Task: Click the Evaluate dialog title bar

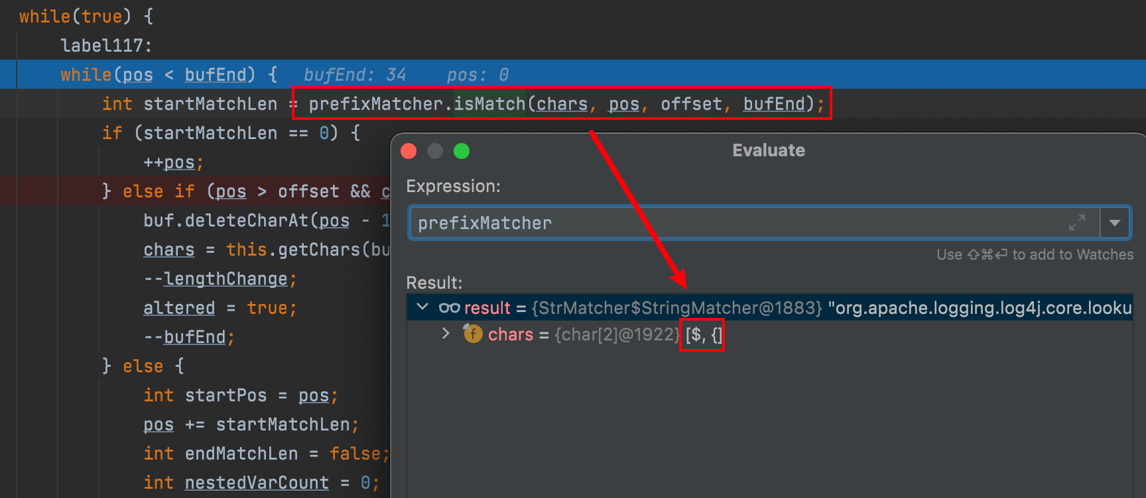Action: pyautogui.click(x=768, y=151)
